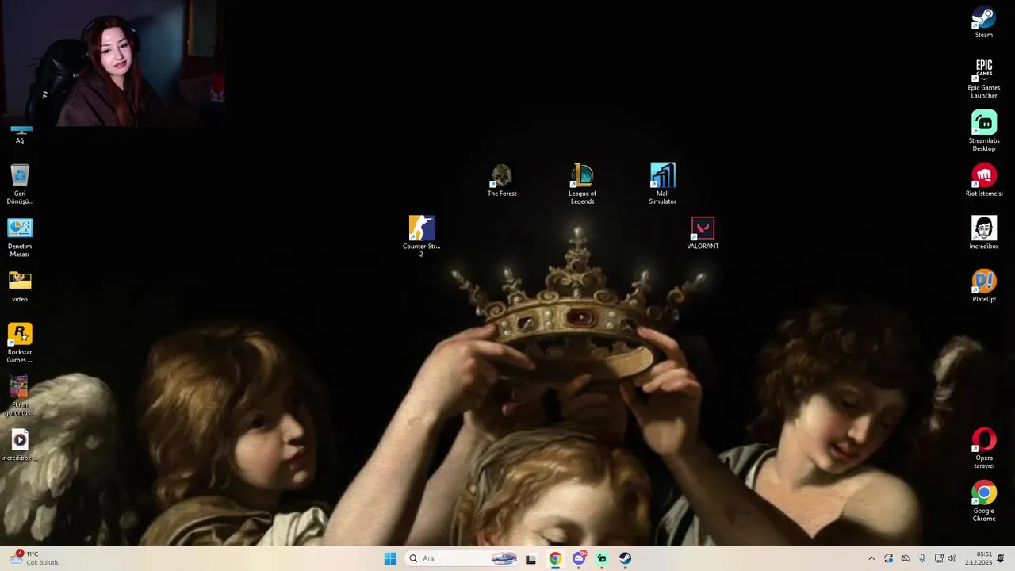The width and height of the screenshot is (1015, 571).
Task: Select the Incredibox desktop shortcut
Action: 984,233
